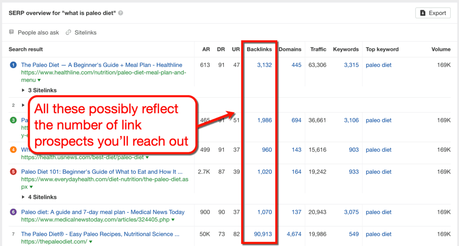
Task: Open backlinks count 1,986
Action: coord(264,120)
